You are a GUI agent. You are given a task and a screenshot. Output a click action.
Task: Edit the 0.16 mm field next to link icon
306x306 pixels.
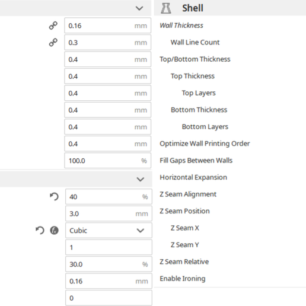108,26
